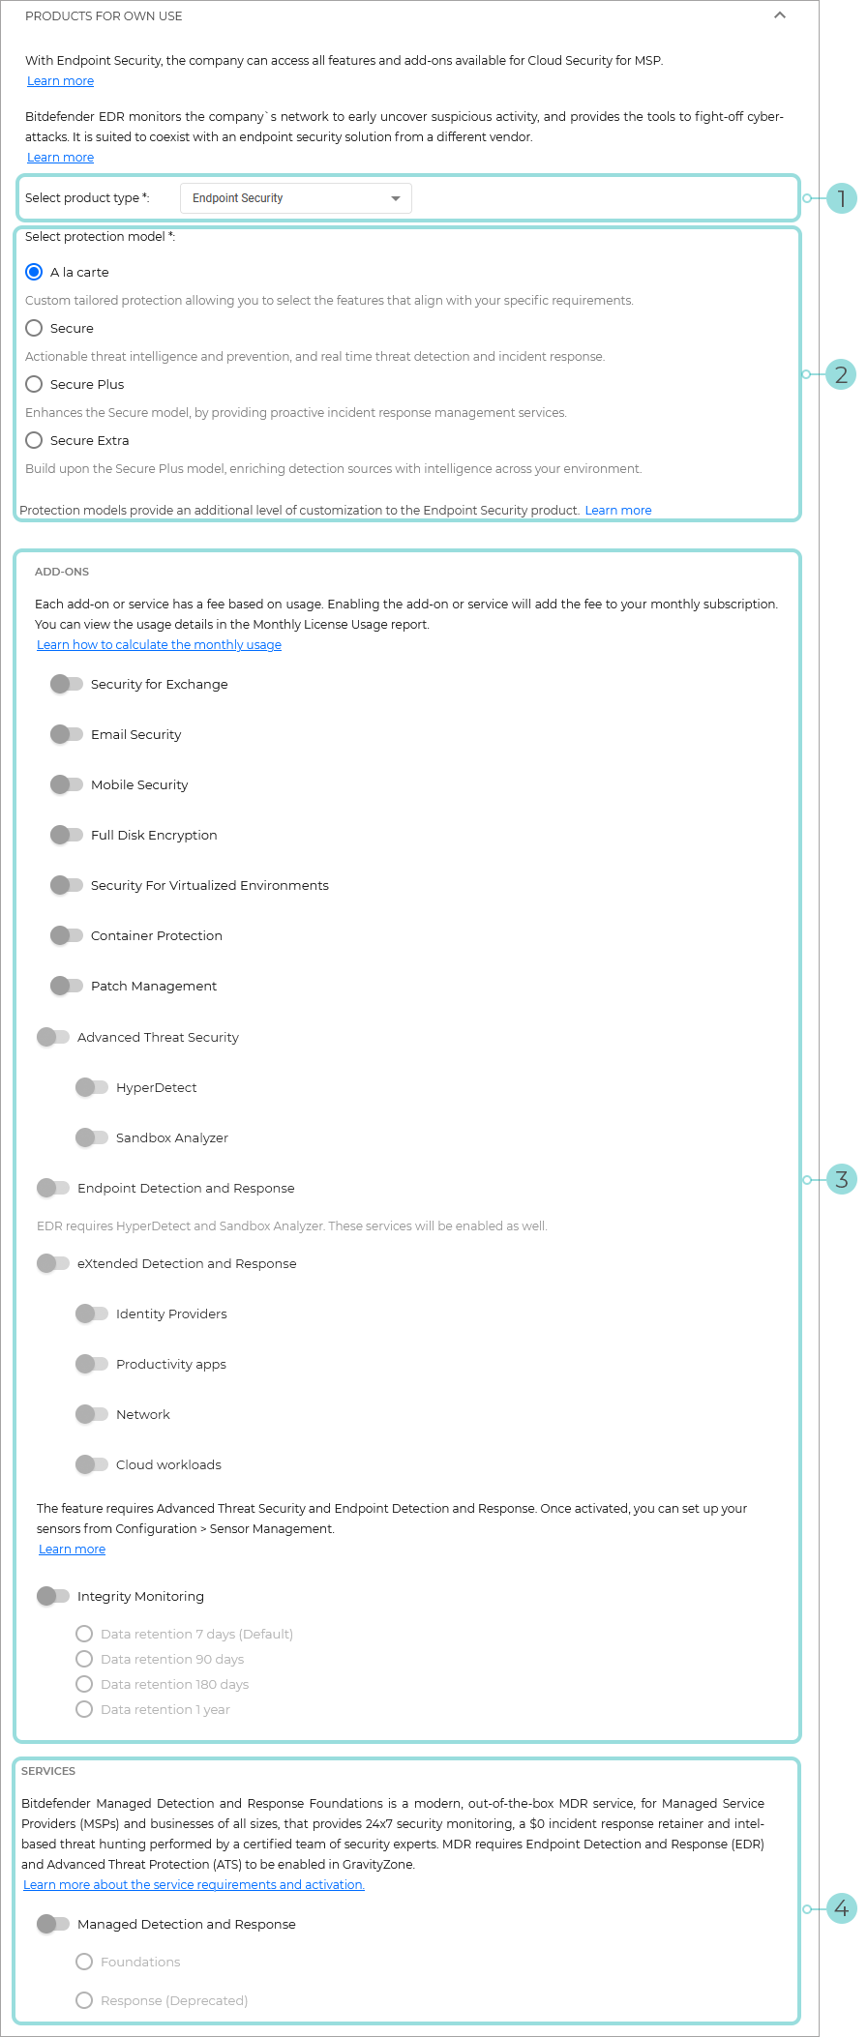Toggle Container Protection

click(x=67, y=935)
